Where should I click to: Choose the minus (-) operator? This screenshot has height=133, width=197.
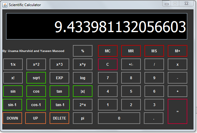(x=177, y=78)
